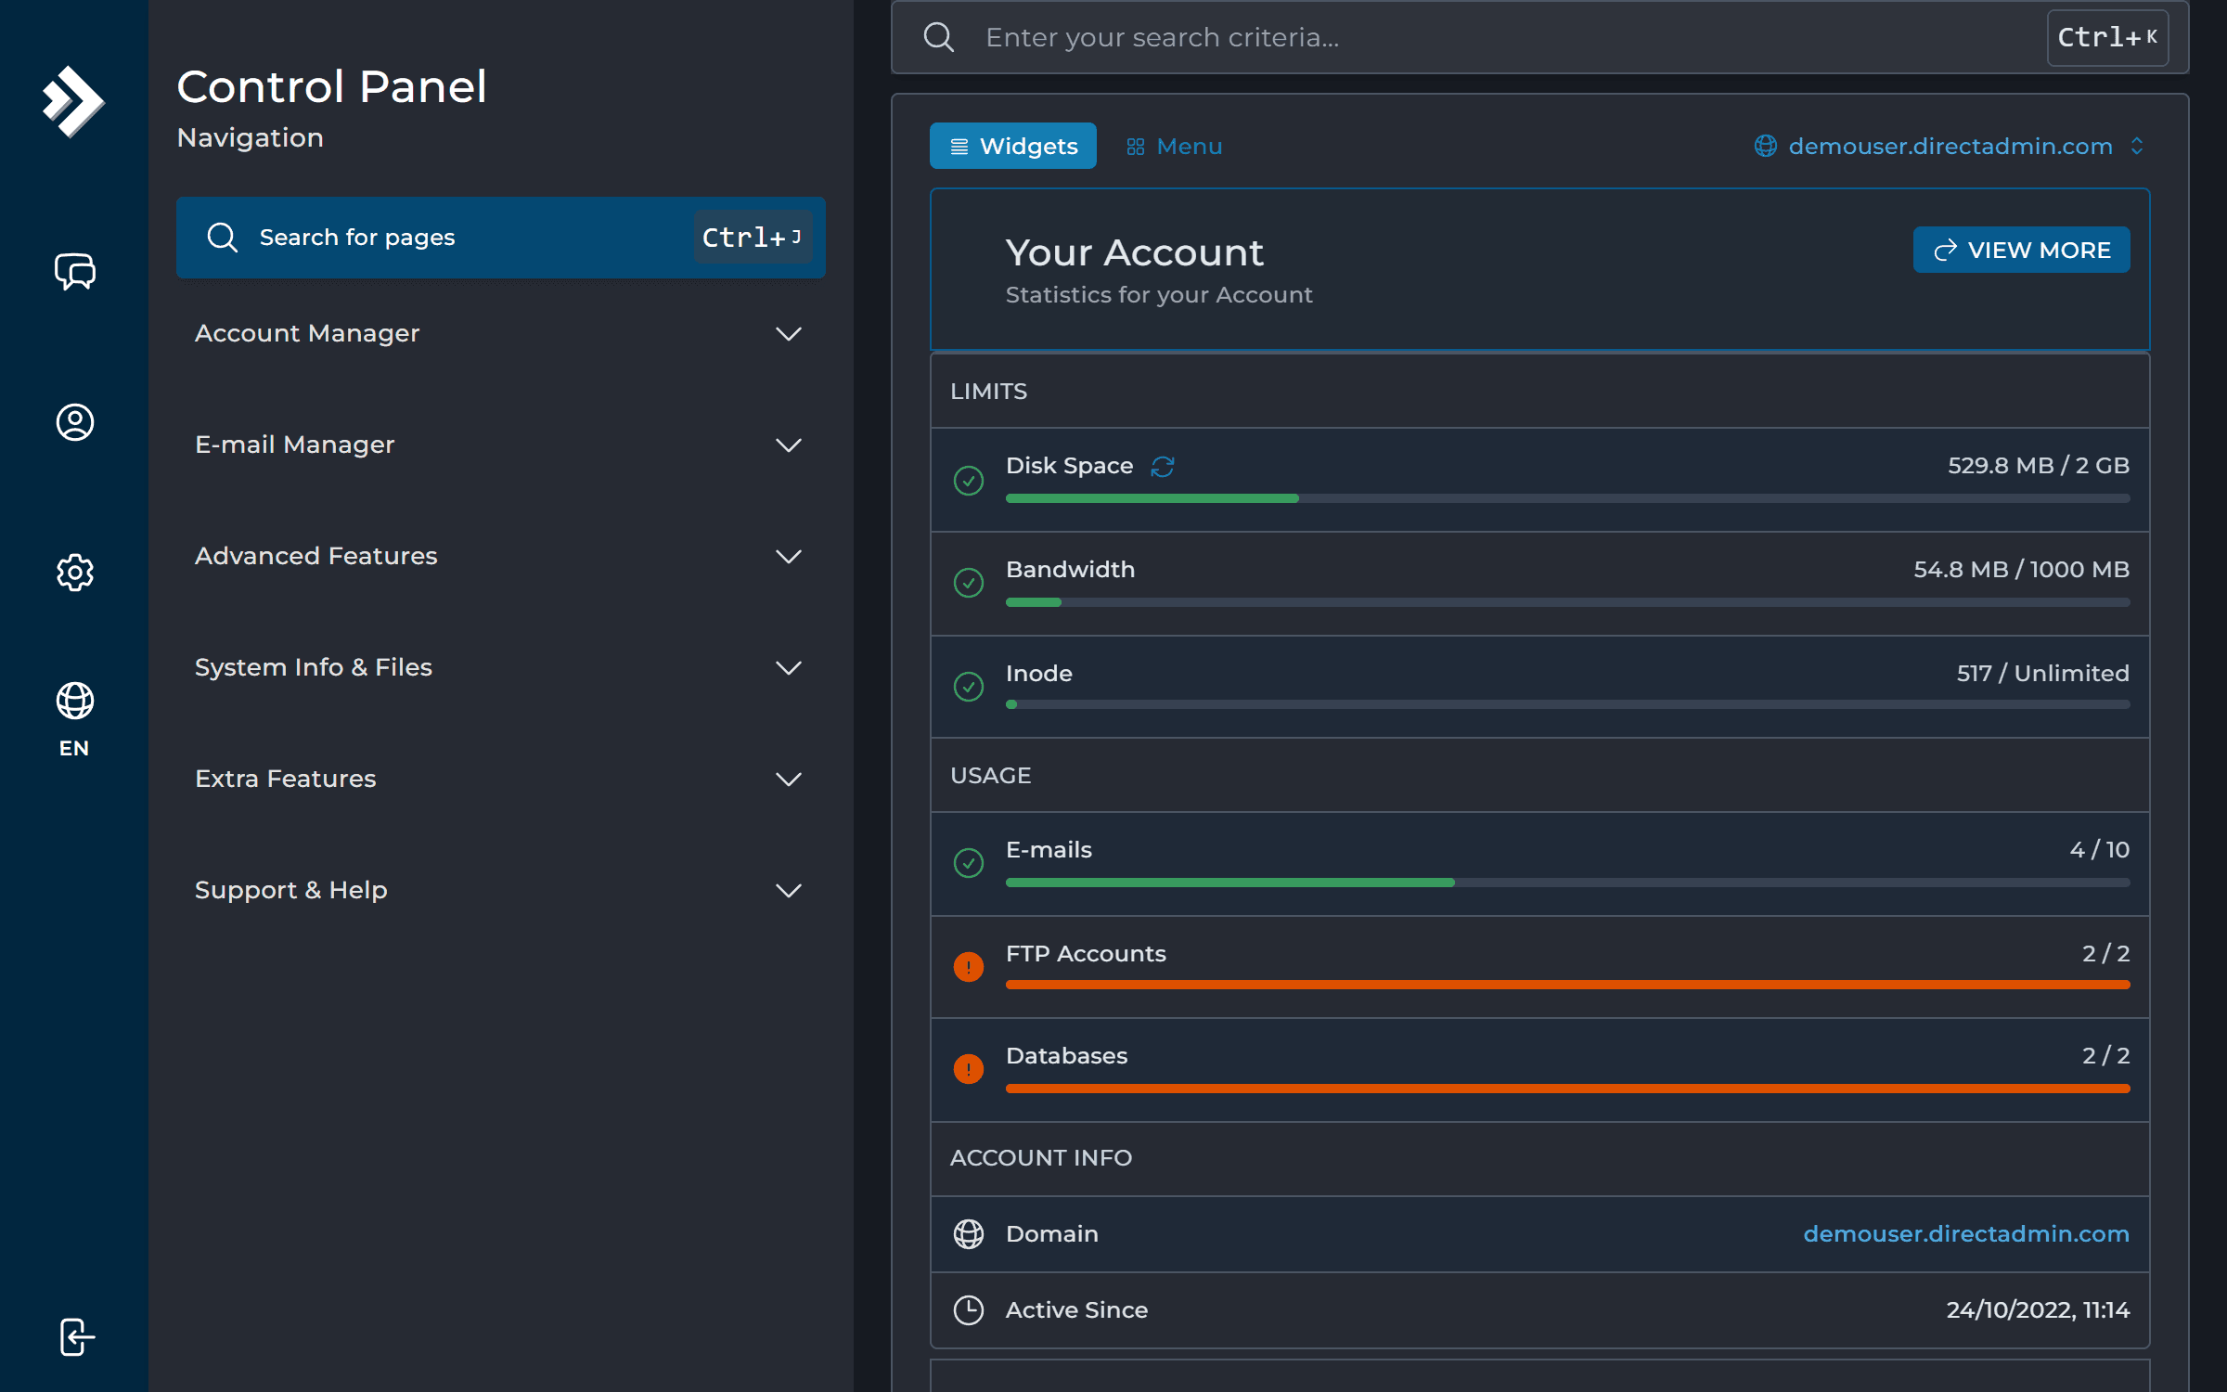Click the Control Panel title

click(x=331, y=87)
